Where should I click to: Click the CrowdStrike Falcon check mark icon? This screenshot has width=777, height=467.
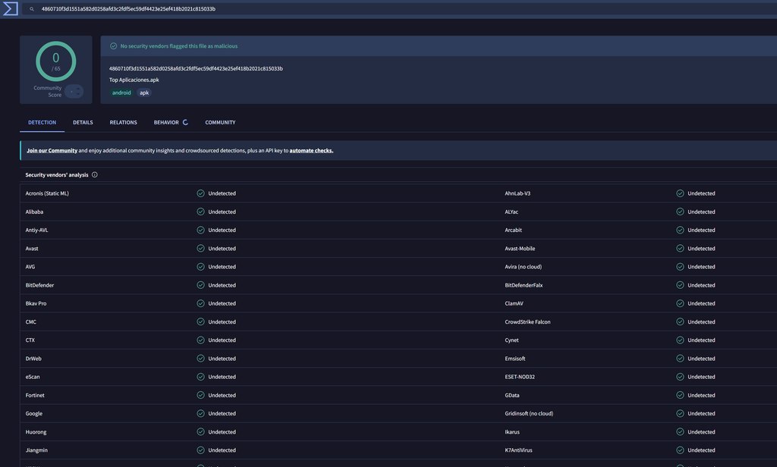[x=681, y=322]
